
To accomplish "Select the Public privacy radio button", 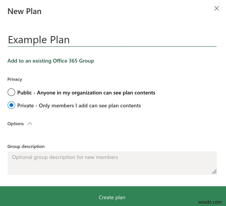I will coord(11,92).
